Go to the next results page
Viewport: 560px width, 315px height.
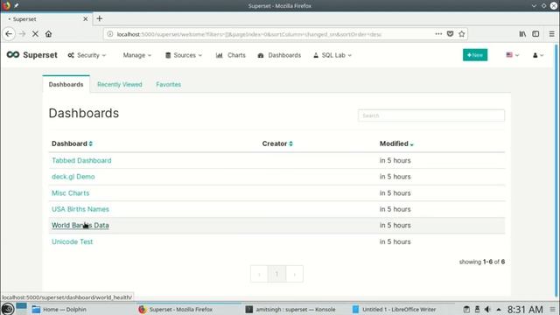coord(294,274)
